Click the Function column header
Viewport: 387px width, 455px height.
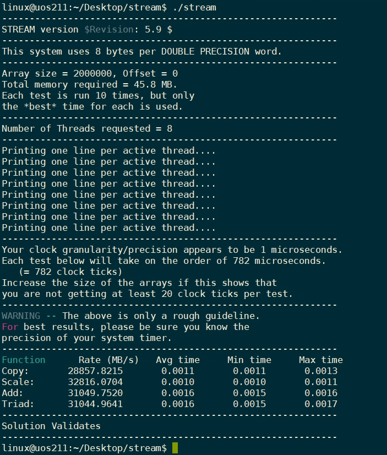point(24,360)
